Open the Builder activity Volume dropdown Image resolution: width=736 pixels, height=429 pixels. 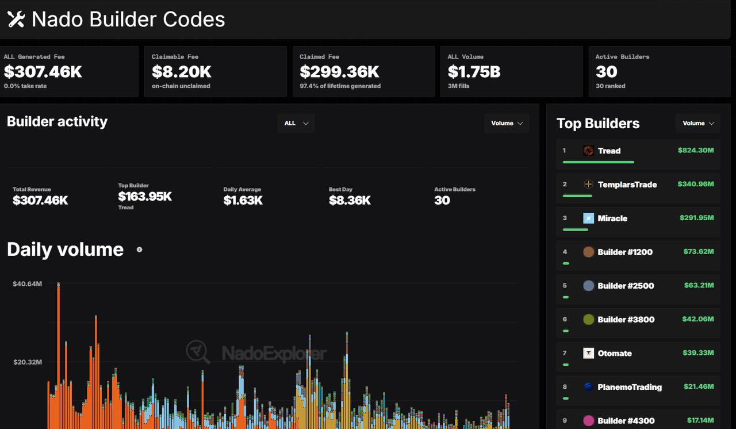coord(507,123)
